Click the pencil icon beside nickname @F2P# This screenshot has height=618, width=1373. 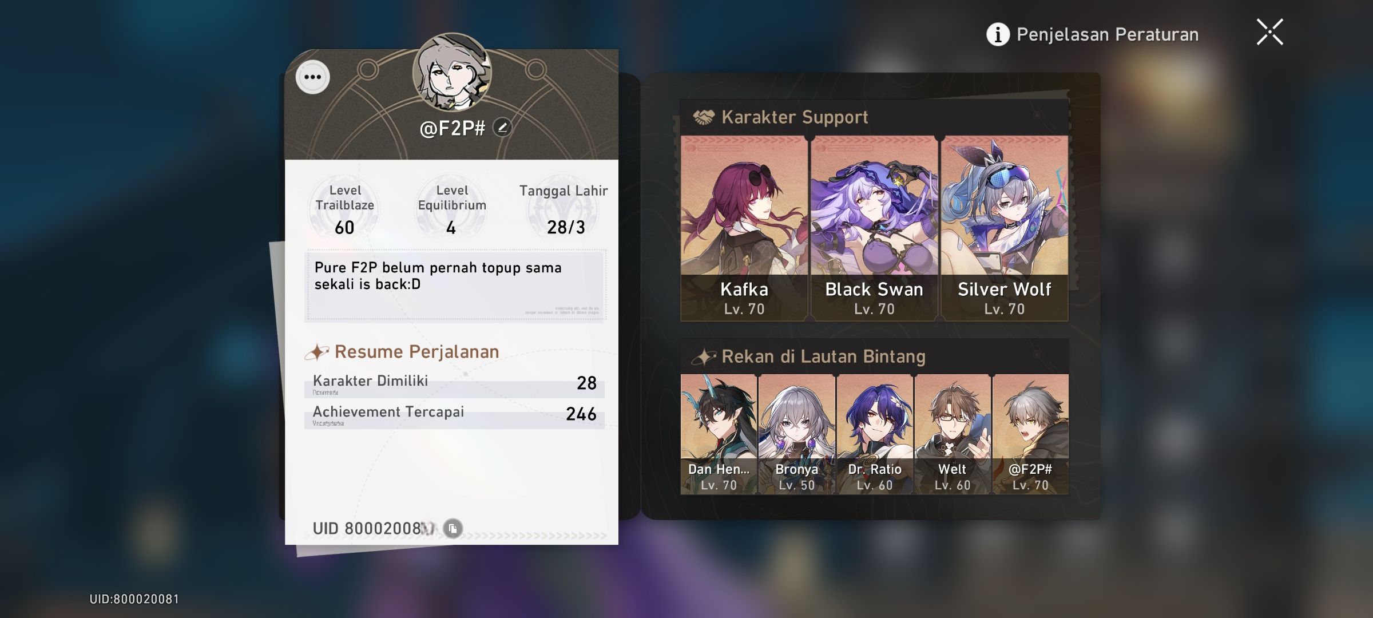click(x=502, y=127)
